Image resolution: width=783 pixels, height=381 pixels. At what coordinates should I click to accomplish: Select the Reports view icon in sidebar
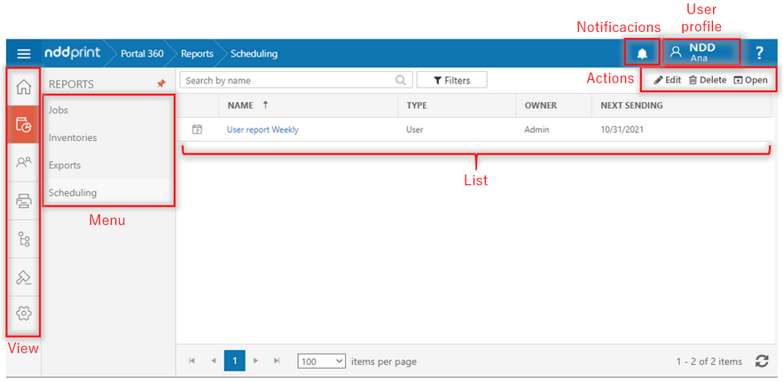pyautogui.click(x=24, y=125)
